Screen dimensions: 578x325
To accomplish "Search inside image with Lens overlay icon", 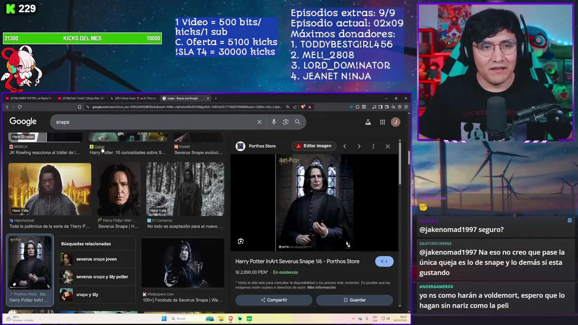I will [241, 241].
